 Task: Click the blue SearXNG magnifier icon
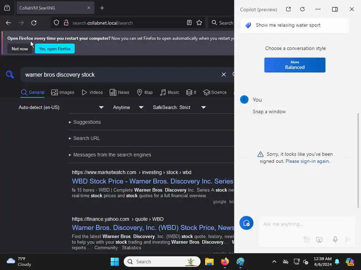[x=10, y=75]
